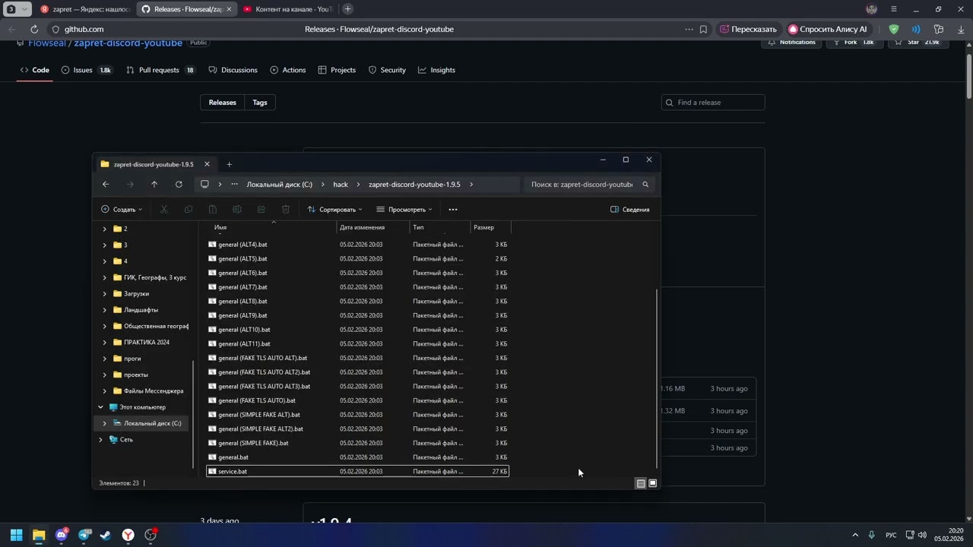Sort by Размер column header
Viewport: 973px width, 547px height.
coord(491,227)
